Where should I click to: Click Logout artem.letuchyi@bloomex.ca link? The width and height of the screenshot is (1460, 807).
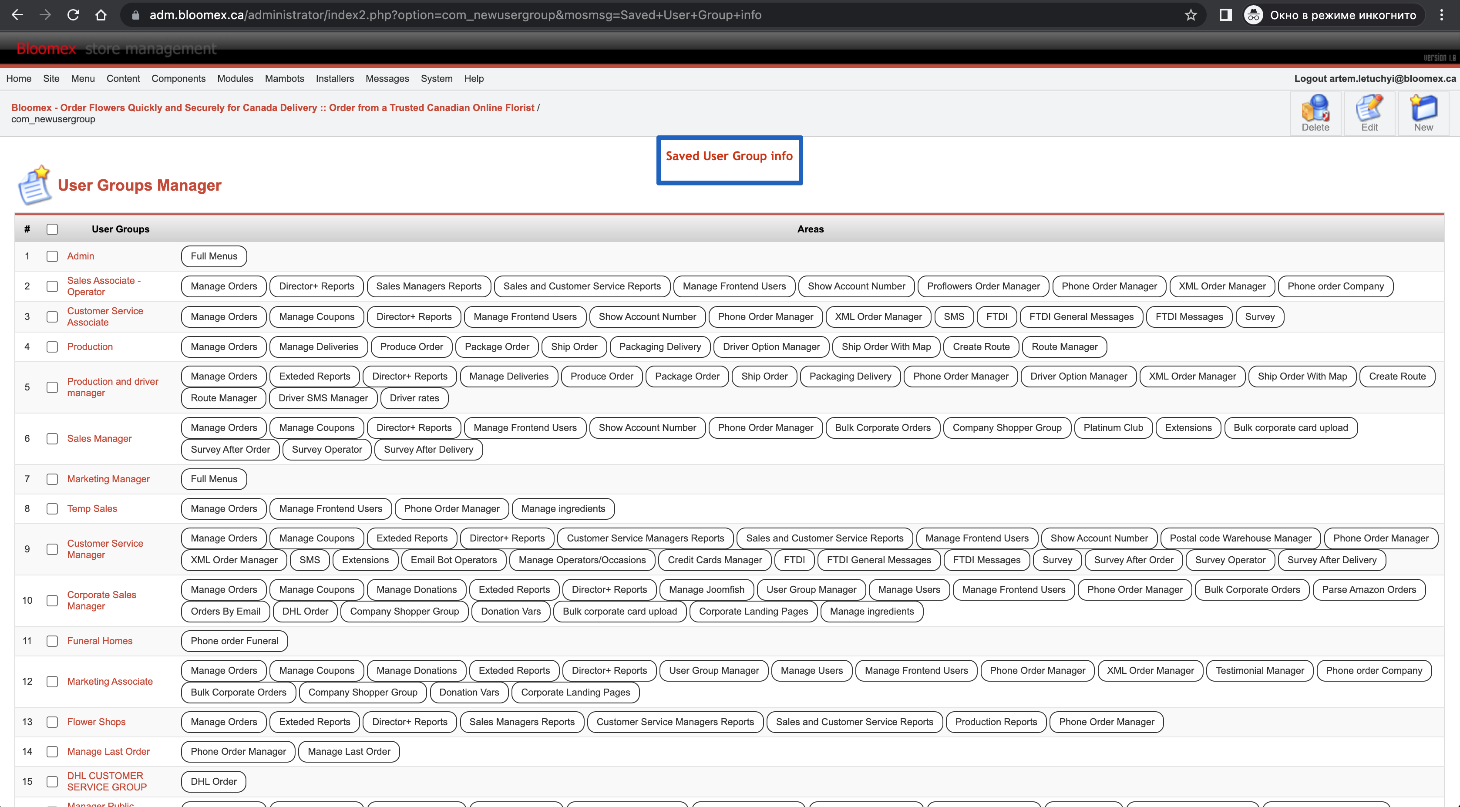click(x=1375, y=79)
